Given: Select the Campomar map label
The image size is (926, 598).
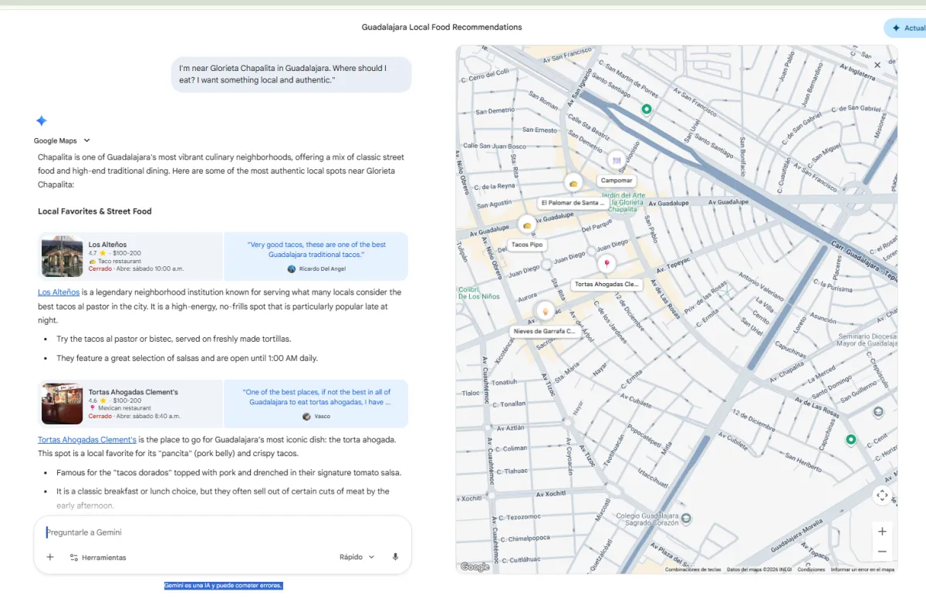Looking at the screenshot, I should pos(617,181).
